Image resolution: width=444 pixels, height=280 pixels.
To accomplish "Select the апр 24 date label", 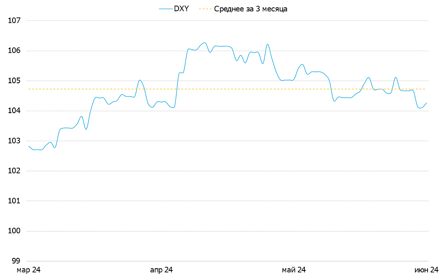I will pos(161,270).
